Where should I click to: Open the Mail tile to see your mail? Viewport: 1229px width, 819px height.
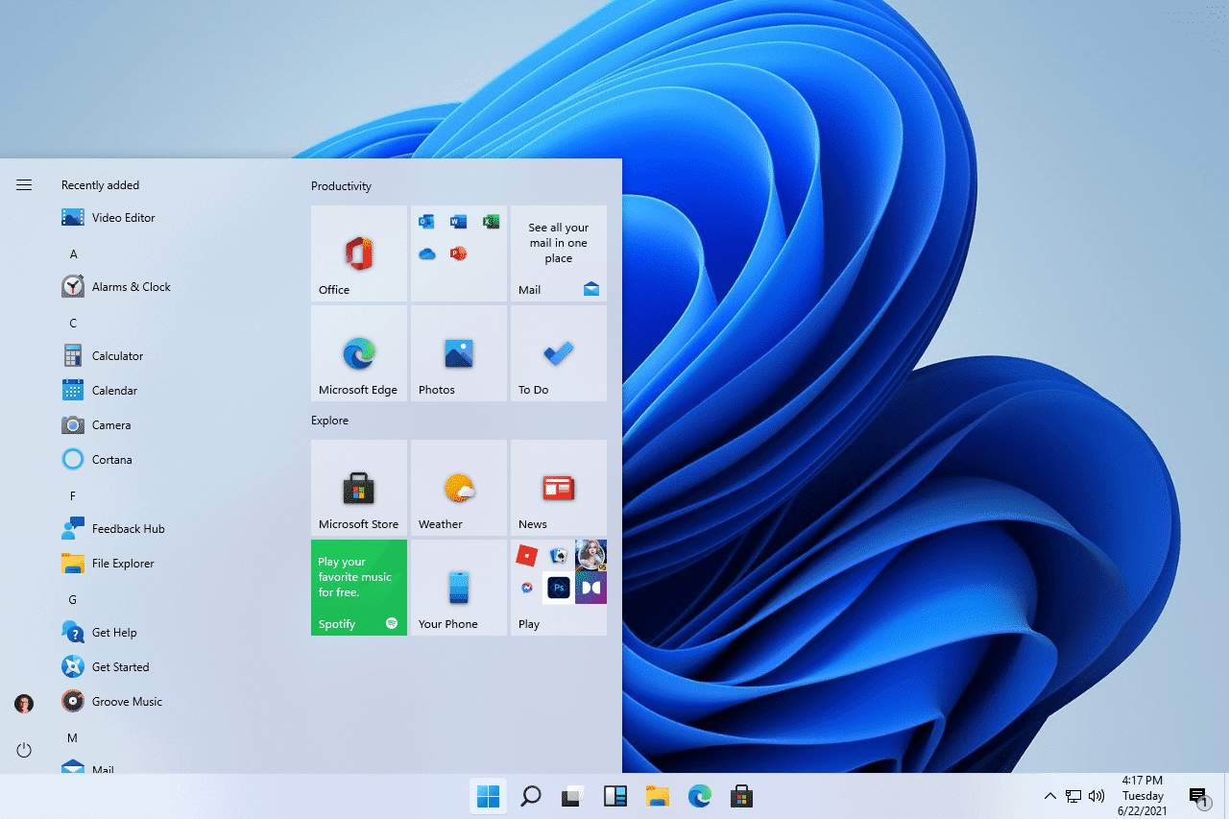point(558,253)
